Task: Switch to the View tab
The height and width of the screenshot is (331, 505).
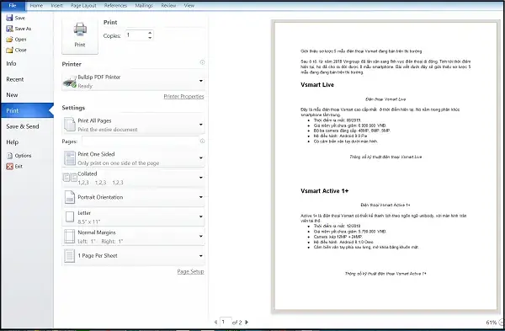Action: tap(189, 6)
